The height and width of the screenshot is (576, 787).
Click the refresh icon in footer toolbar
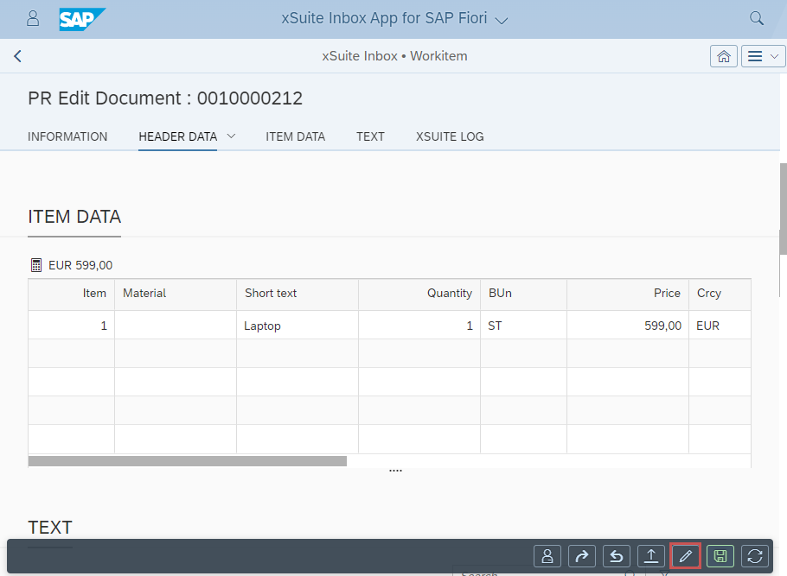click(x=755, y=557)
